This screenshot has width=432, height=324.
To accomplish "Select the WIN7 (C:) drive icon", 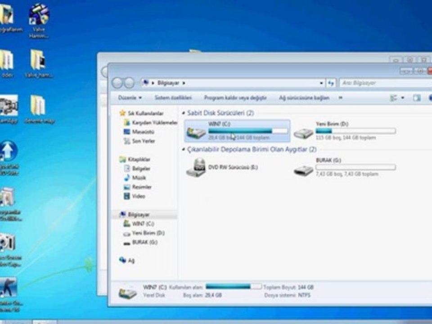I will pos(196,132).
